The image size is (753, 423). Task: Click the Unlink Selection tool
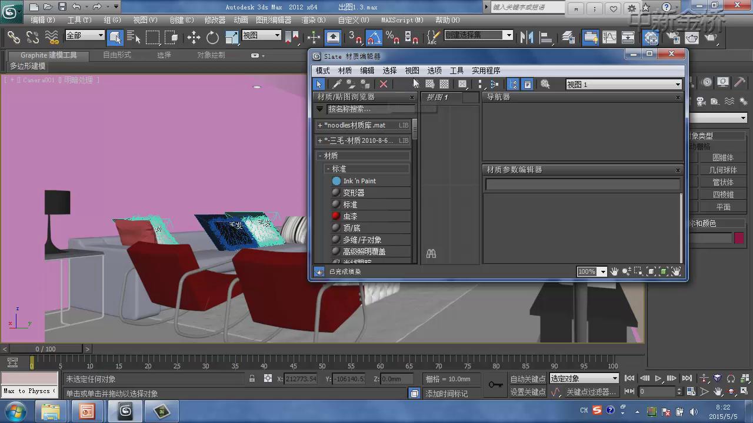(x=32, y=37)
